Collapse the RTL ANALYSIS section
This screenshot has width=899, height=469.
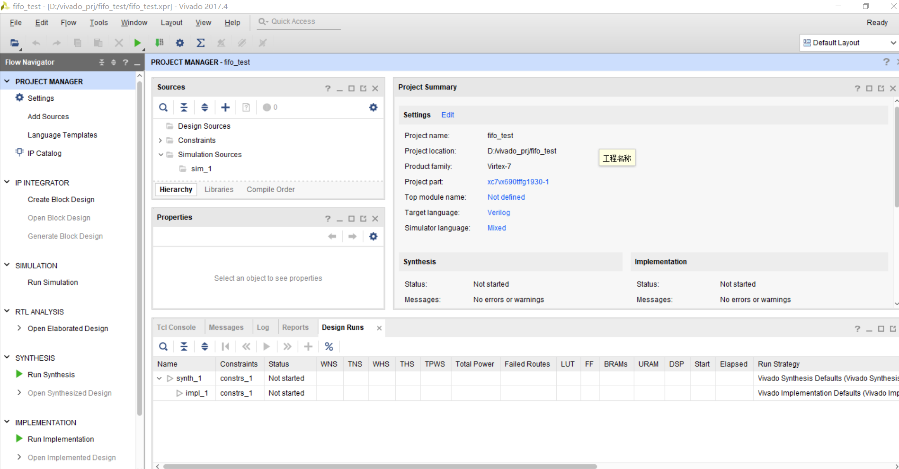tap(7, 311)
